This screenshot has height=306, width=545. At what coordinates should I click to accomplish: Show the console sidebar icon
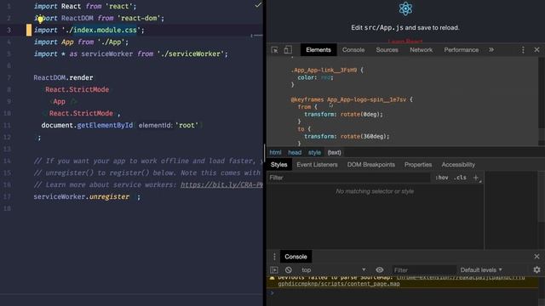(274, 270)
